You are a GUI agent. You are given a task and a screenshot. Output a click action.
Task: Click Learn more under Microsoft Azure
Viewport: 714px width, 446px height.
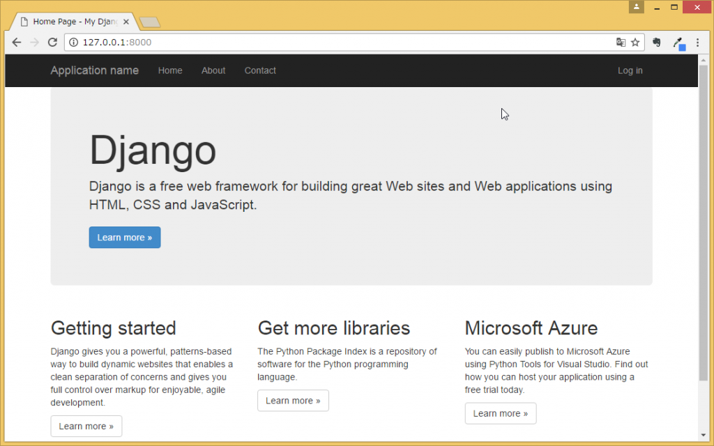500,413
